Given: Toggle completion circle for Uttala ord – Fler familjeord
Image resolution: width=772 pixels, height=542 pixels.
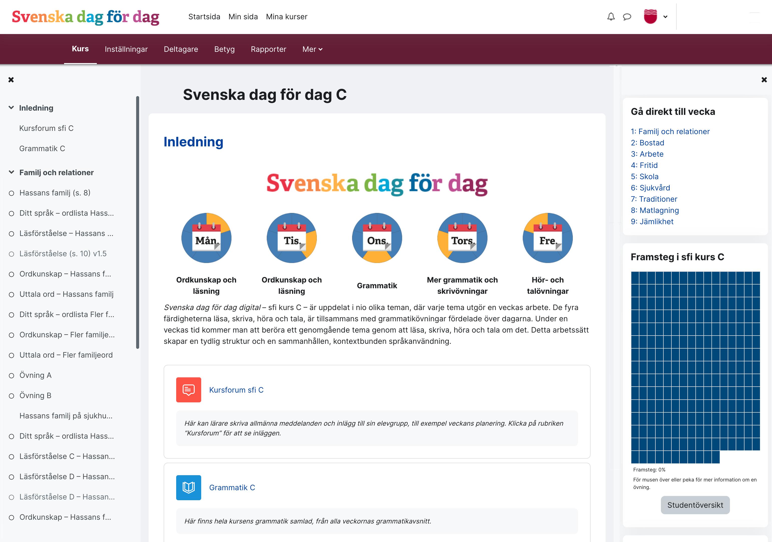Looking at the screenshot, I should pyautogui.click(x=12, y=355).
